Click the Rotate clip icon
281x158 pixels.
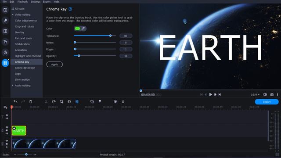pyautogui.click(x=54, y=101)
